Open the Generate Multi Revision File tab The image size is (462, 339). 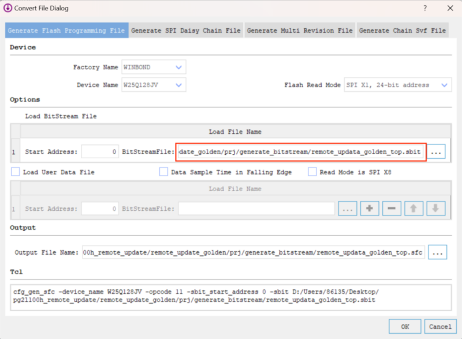pyautogui.click(x=300, y=30)
